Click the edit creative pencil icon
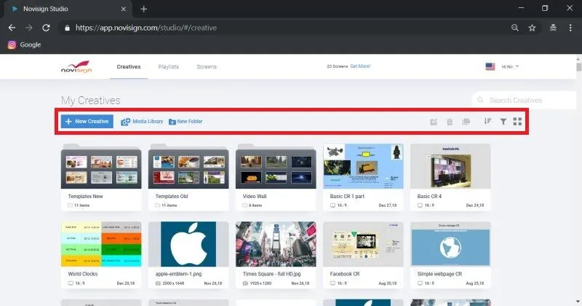The height and width of the screenshot is (306, 582). [x=434, y=122]
